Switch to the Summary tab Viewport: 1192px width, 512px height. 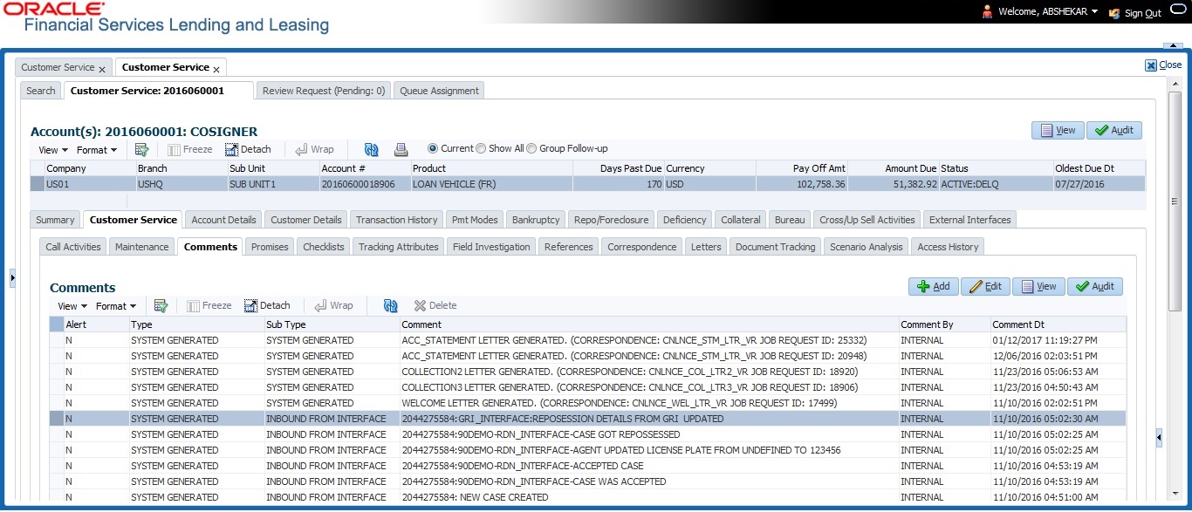point(55,220)
